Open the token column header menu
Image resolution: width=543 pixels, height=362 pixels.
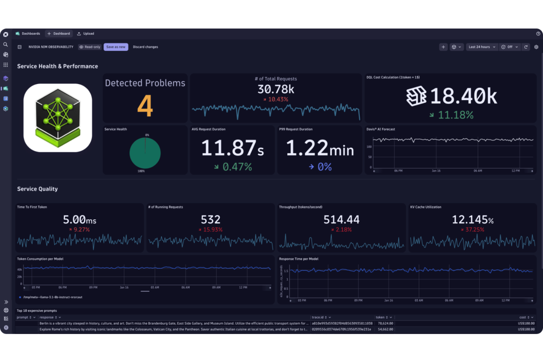(x=391, y=318)
